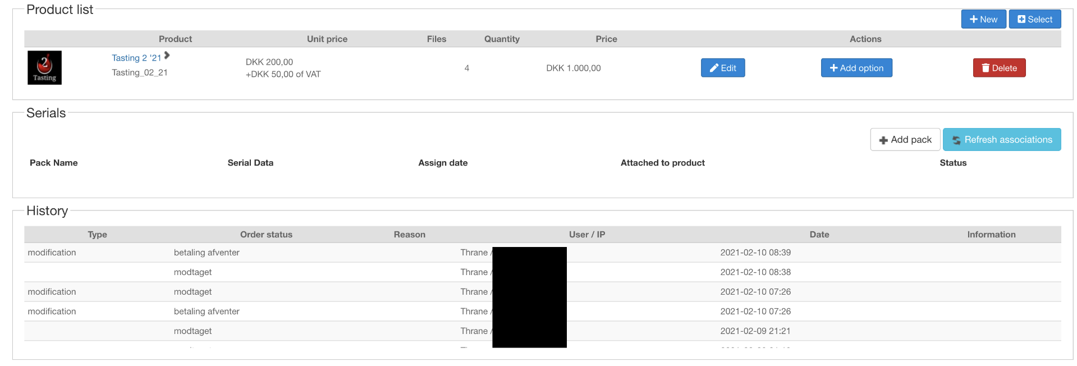Viewport: 1077px width, 366px height.
Task: Click the Quantity column header
Action: [502, 39]
